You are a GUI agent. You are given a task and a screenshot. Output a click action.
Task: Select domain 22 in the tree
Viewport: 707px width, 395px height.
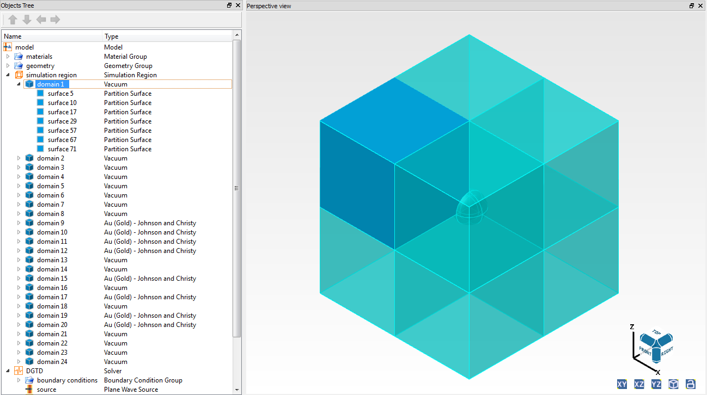coord(52,343)
